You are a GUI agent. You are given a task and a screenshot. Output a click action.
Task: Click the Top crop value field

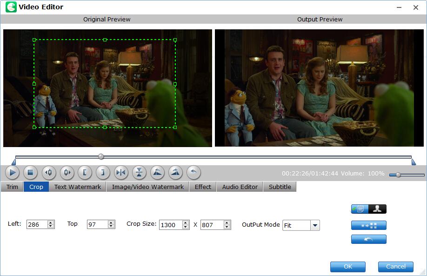98,224
